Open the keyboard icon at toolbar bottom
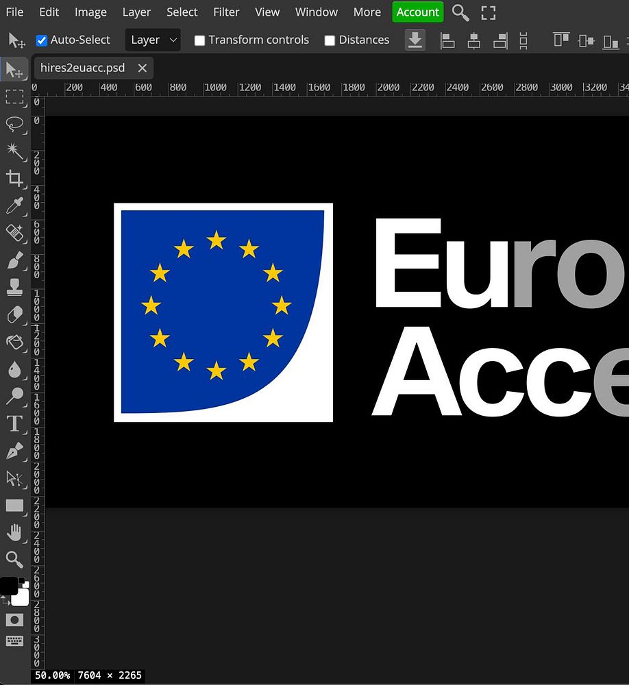Image resolution: width=629 pixels, height=685 pixels. click(x=14, y=641)
